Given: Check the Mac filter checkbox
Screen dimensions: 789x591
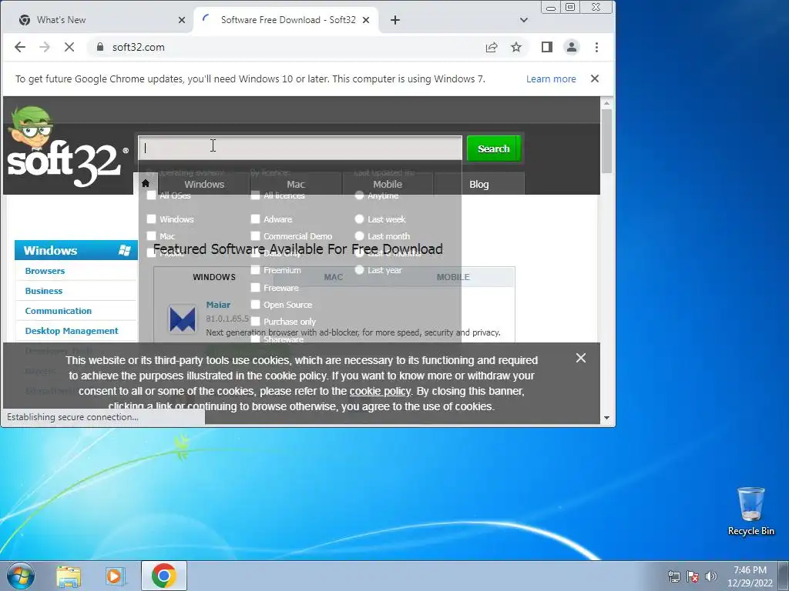Looking at the screenshot, I should click(152, 235).
